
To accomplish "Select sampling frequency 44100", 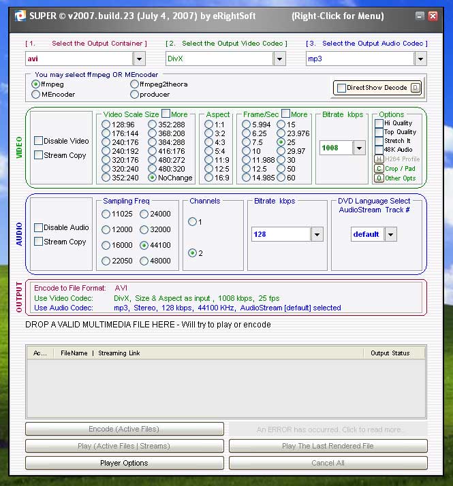I will click(x=144, y=245).
